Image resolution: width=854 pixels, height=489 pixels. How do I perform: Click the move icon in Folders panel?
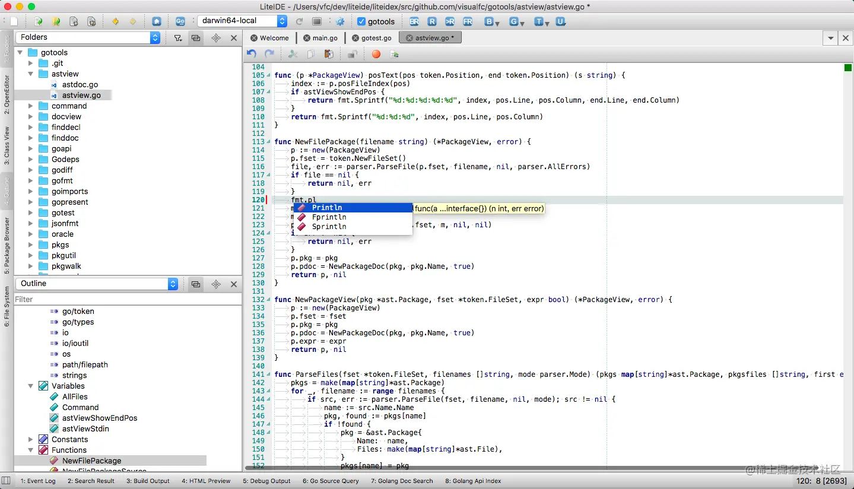pyautogui.click(x=216, y=37)
